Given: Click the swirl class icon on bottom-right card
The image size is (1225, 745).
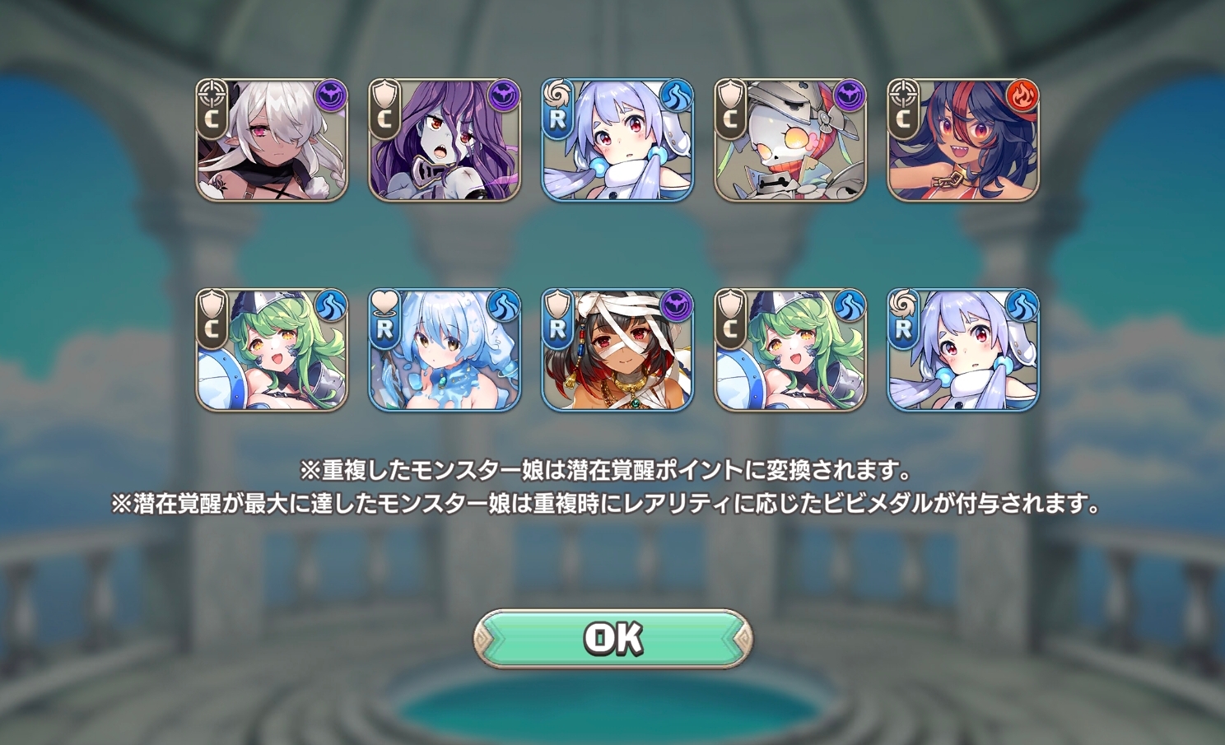Looking at the screenshot, I should tap(903, 303).
